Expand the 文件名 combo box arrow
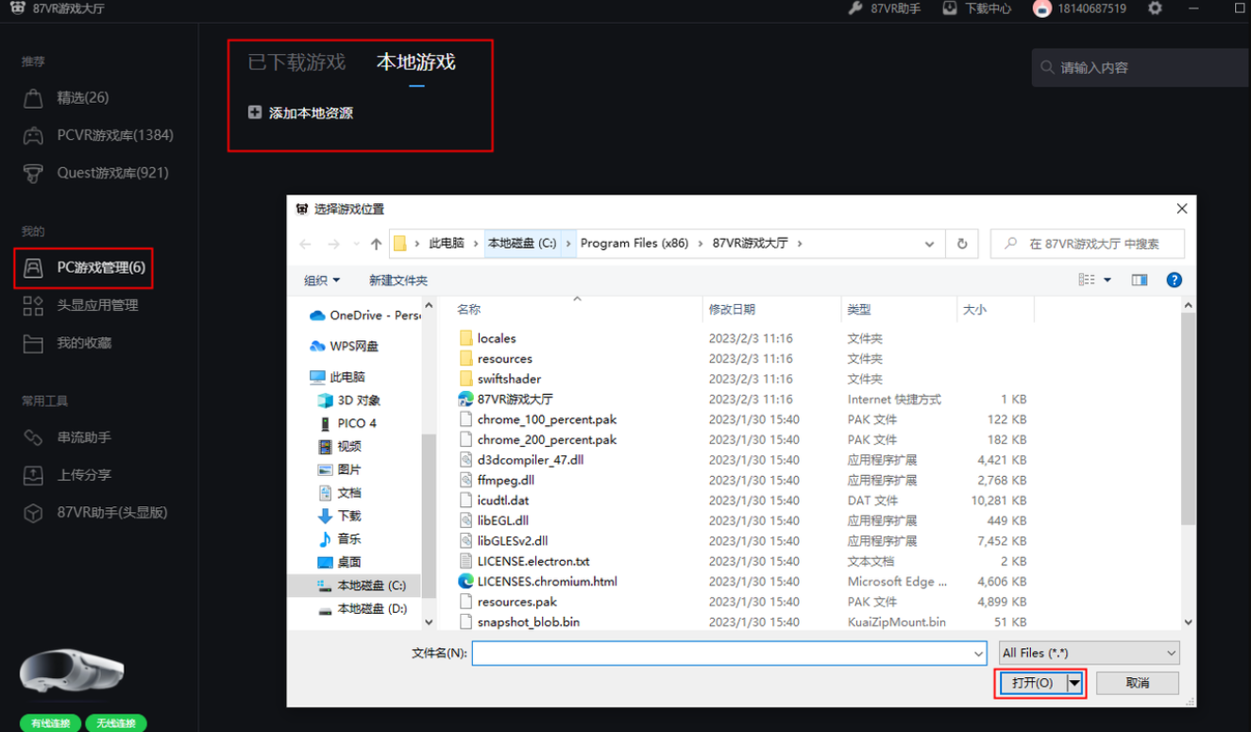 [x=978, y=653]
